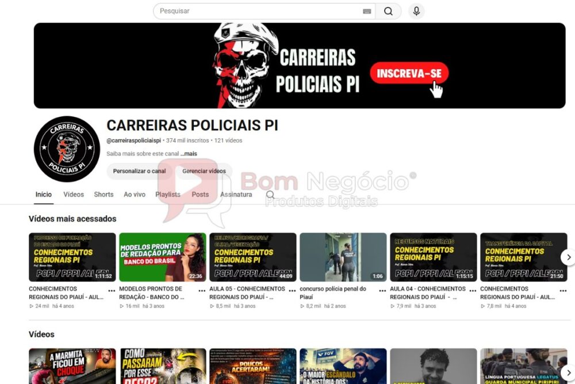Click Personalizar o canal button
The width and height of the screenshot is (575, 384).
pos(139,171)
